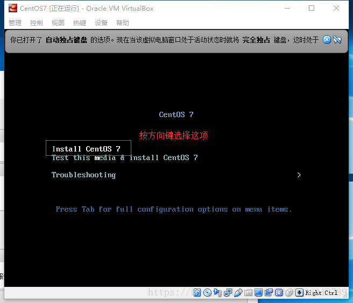Select the Troubleshooting boot entry
Image resolution: width=353 pixels, height=303 pixels.
pyautogui.click(x=84, y=175)
